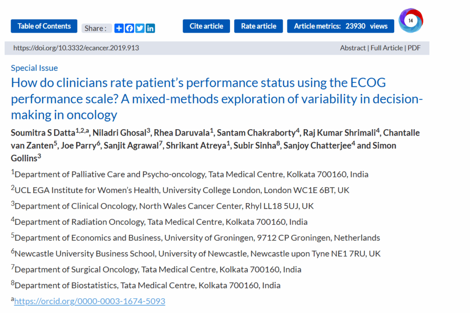Click the Share label

(x=95, y=28)
